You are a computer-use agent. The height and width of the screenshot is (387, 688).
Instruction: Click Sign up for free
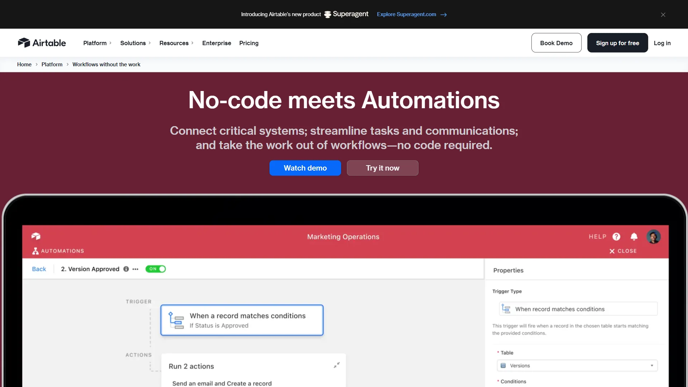click(617, 43)
